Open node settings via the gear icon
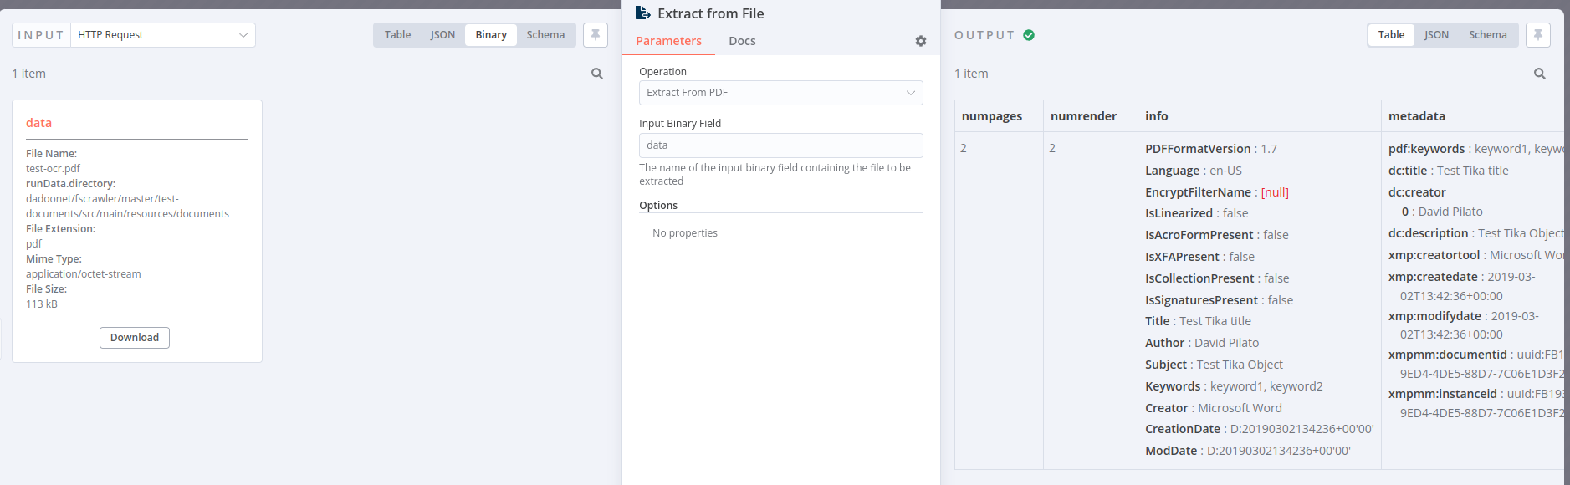Image resolution: width=1570 pixels, height=485 pixels. click(921, 41)
